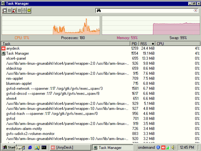The height and width of the screenshot is (151, 201).
Task: Click the RSS column header sort arrow
Action: [153, 44]
